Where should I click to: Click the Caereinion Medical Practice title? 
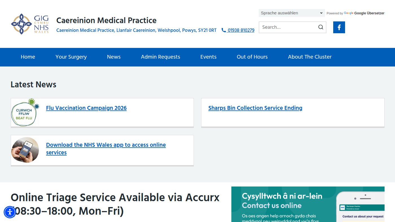(x=106, y=20)
